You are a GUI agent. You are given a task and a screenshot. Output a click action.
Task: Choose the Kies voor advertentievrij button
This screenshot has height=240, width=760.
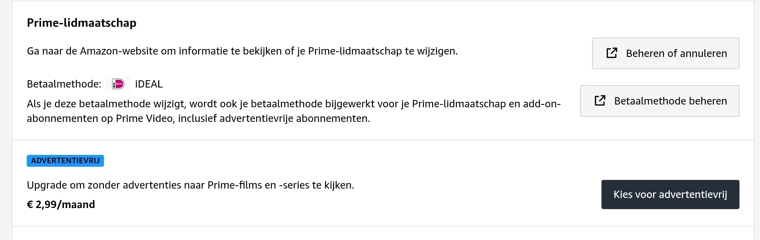(x=670, y=195)
